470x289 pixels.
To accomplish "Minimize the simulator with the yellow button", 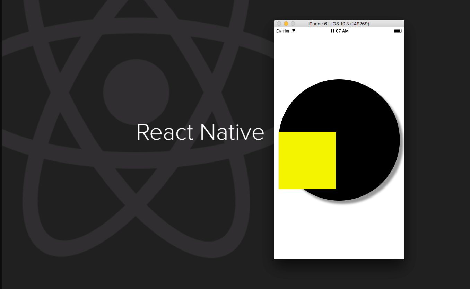I will (286, 24).
